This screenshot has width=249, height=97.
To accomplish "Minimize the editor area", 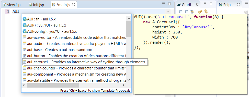I will tap(164, 3).
